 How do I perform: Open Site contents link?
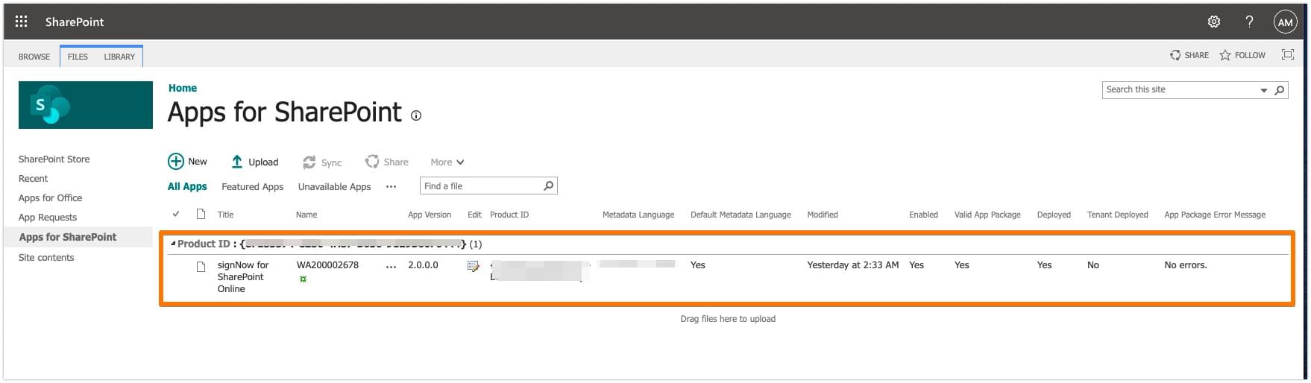point(46,258)
